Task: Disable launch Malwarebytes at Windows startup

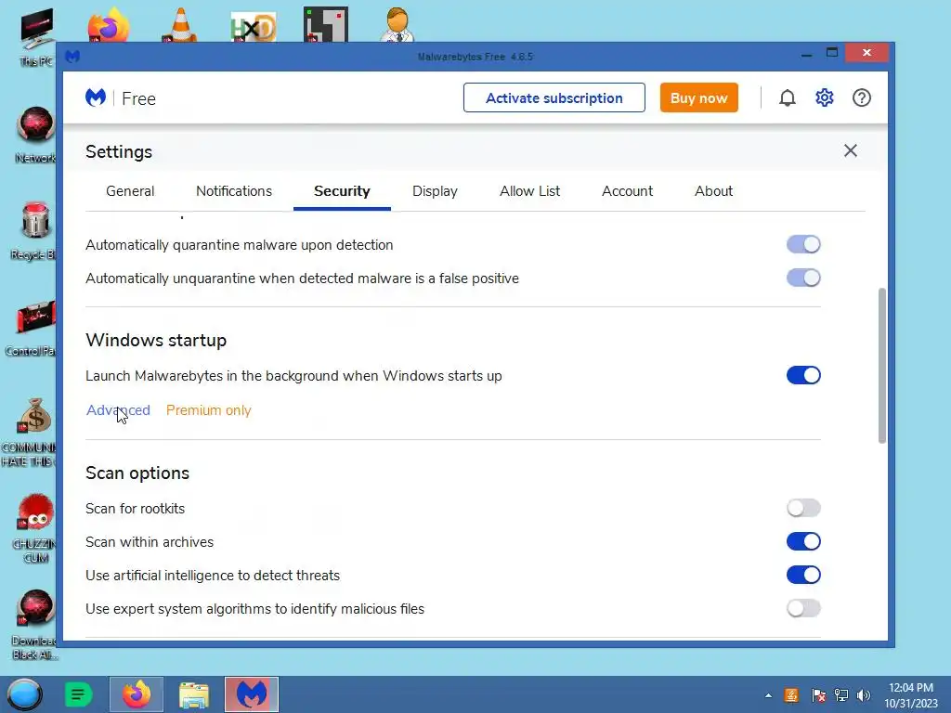Action: tap(803, 375)
